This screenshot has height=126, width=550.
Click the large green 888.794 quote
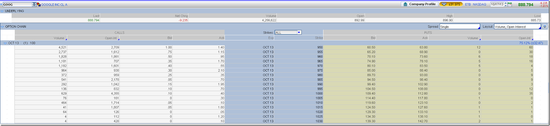tap(526, 4)
